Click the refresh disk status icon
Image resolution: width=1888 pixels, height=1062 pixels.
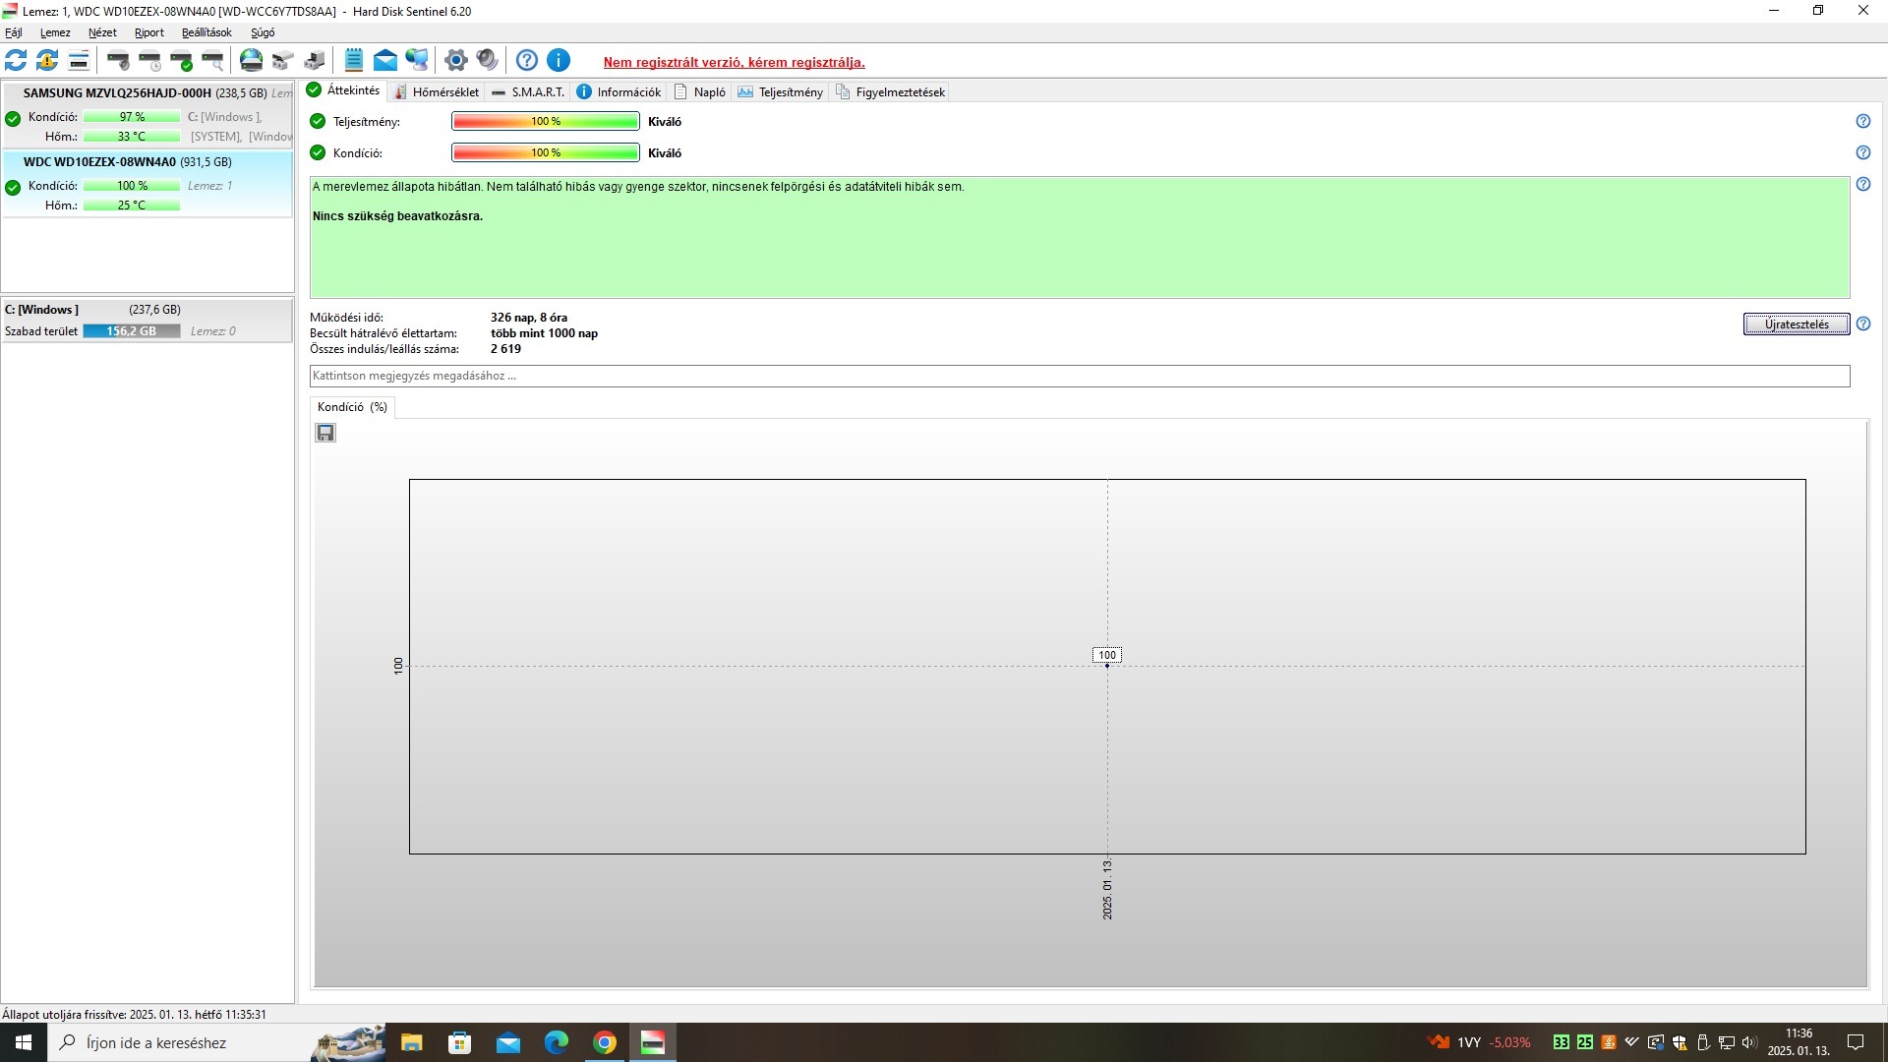(16, 61)
